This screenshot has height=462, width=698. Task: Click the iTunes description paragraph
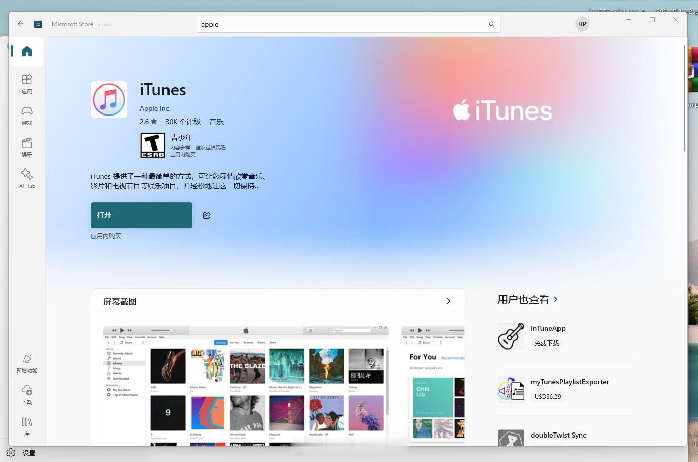[179, 181]
